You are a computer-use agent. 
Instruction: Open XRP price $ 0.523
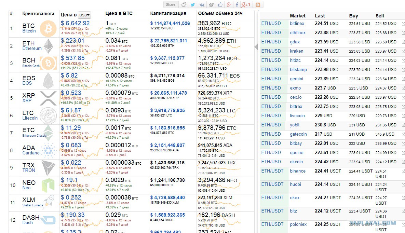click(71, 93)
